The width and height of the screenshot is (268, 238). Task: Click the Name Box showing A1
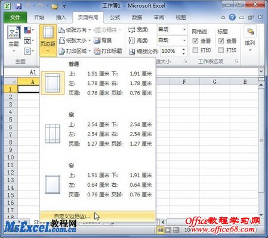point(22,72)
